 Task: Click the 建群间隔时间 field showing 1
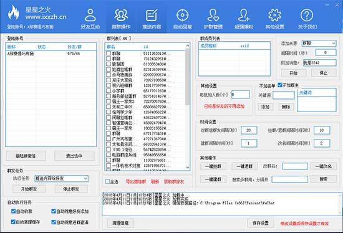pos(249,143)
